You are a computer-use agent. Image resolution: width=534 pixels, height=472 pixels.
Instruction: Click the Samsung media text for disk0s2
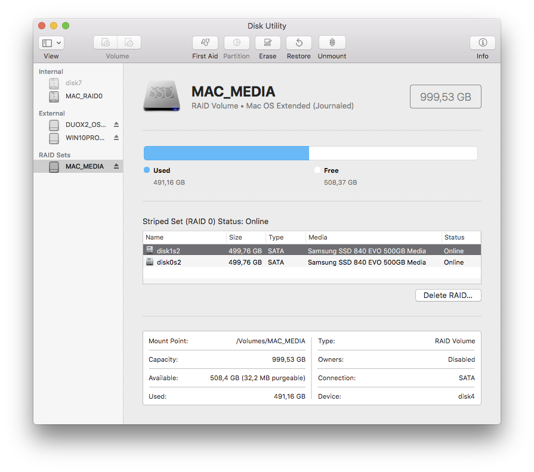[x=367, y=262]
